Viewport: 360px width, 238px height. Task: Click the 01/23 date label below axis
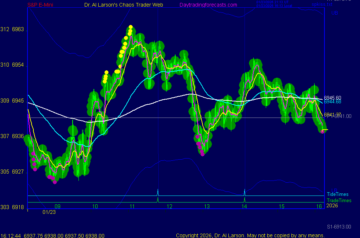[x=49, y=212]
